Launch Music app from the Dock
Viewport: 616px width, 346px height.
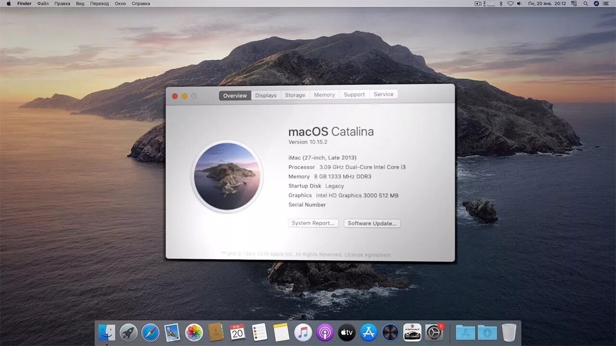coord(303,333)
